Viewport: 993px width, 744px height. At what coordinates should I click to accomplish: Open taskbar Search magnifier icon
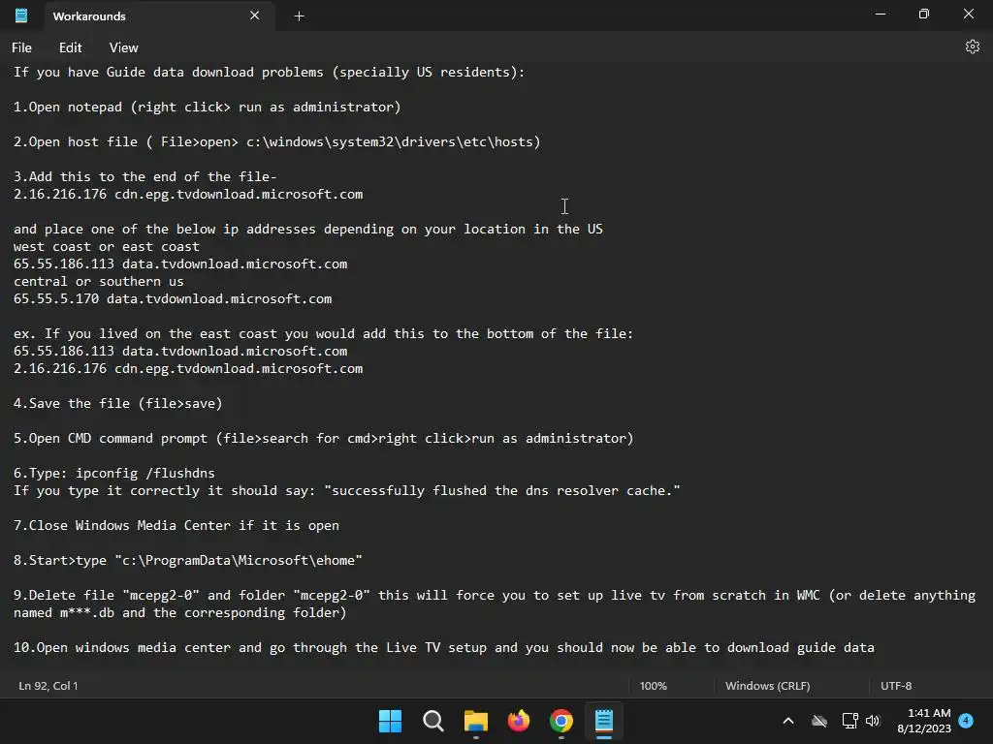click(x=433, y=721)
